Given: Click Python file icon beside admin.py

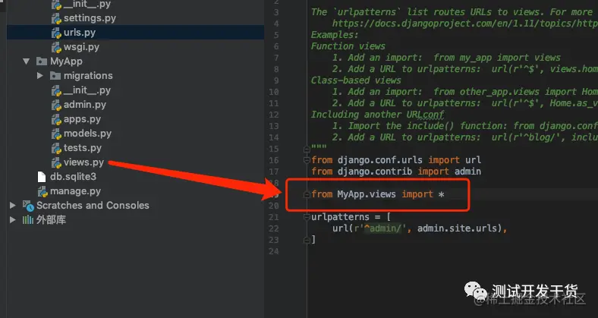Looking at the screenshot, I should (x=56, y=105).
